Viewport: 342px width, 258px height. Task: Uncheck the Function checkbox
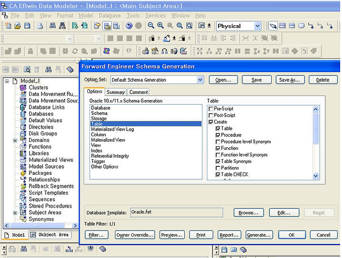pyautogui.click(x=218, y=149)
